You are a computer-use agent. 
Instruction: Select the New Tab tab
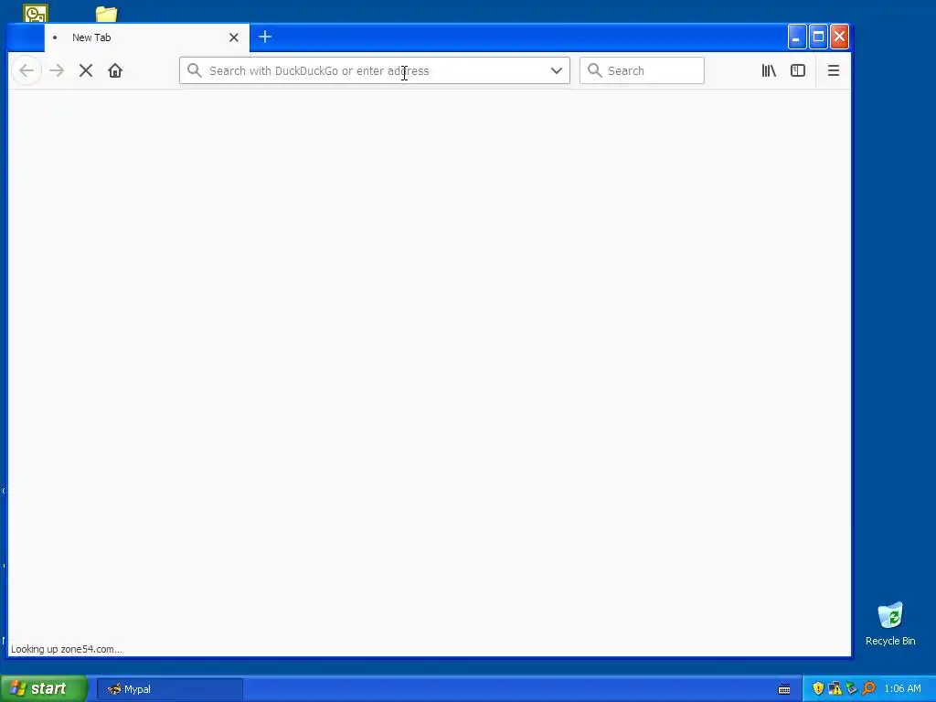tap(147, 37)
